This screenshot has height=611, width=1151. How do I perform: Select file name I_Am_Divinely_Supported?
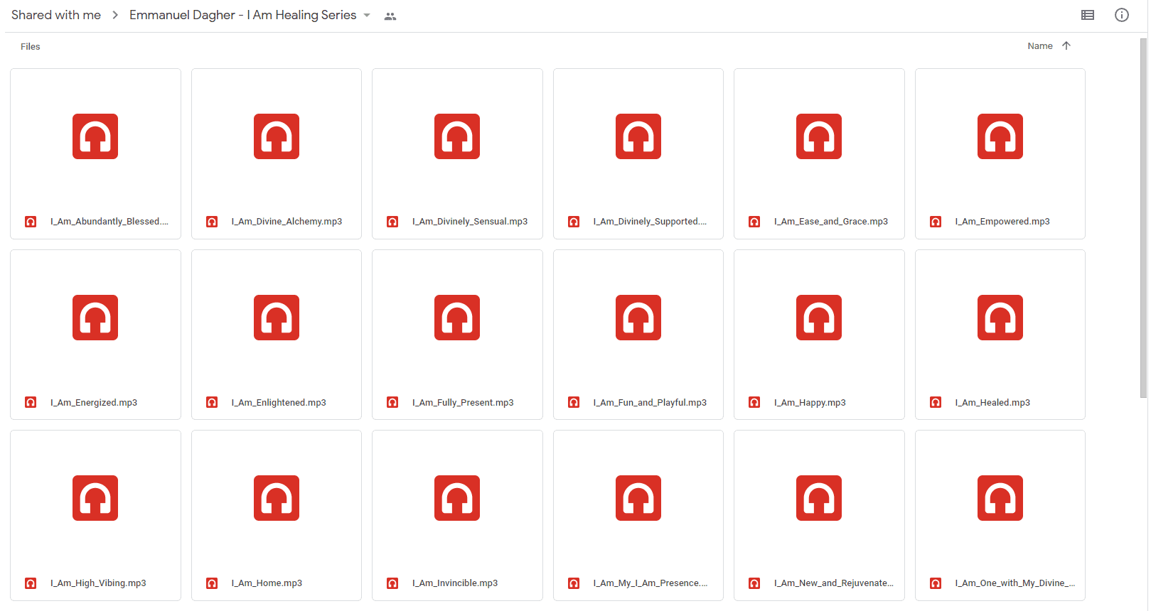[650, 222]
